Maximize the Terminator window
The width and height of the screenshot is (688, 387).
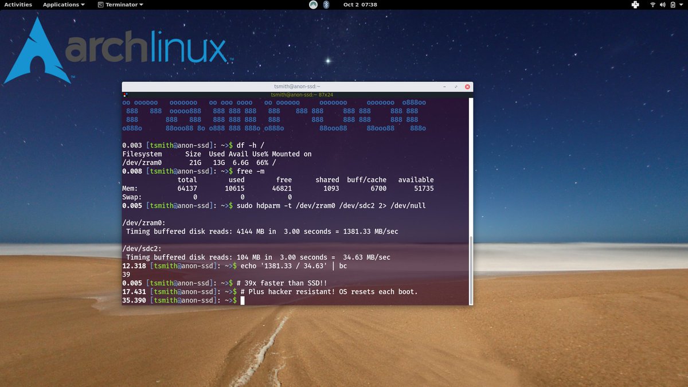pyautogui.click(x=456, y=87)
